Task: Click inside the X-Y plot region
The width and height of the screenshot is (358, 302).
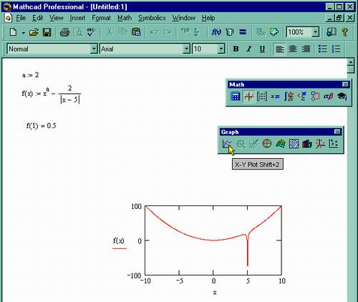Action: click(213, 240)
